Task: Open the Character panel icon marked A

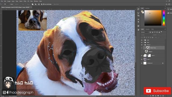Action: click(138, 19)
